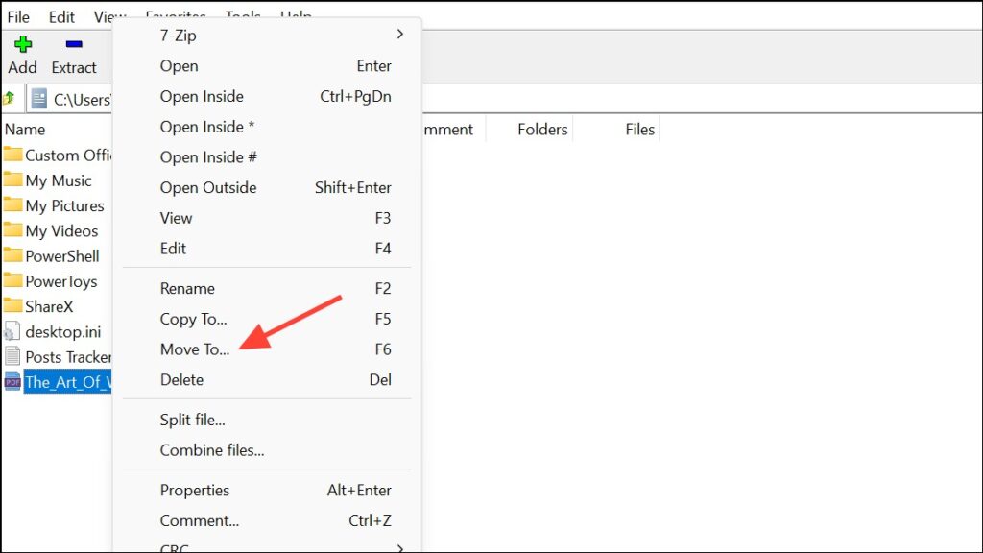The height and width of the screenshot is (553, 983).
Task: Sort by the Folders column header
Action: (542, 130)
